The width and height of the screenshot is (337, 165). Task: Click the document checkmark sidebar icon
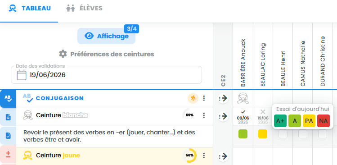[8, 136]
